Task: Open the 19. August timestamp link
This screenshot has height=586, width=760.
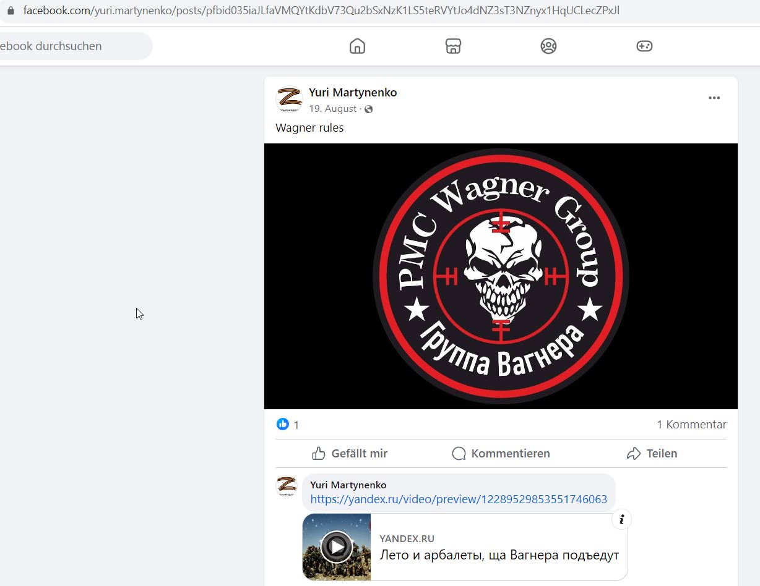Action: click(333, 109)
